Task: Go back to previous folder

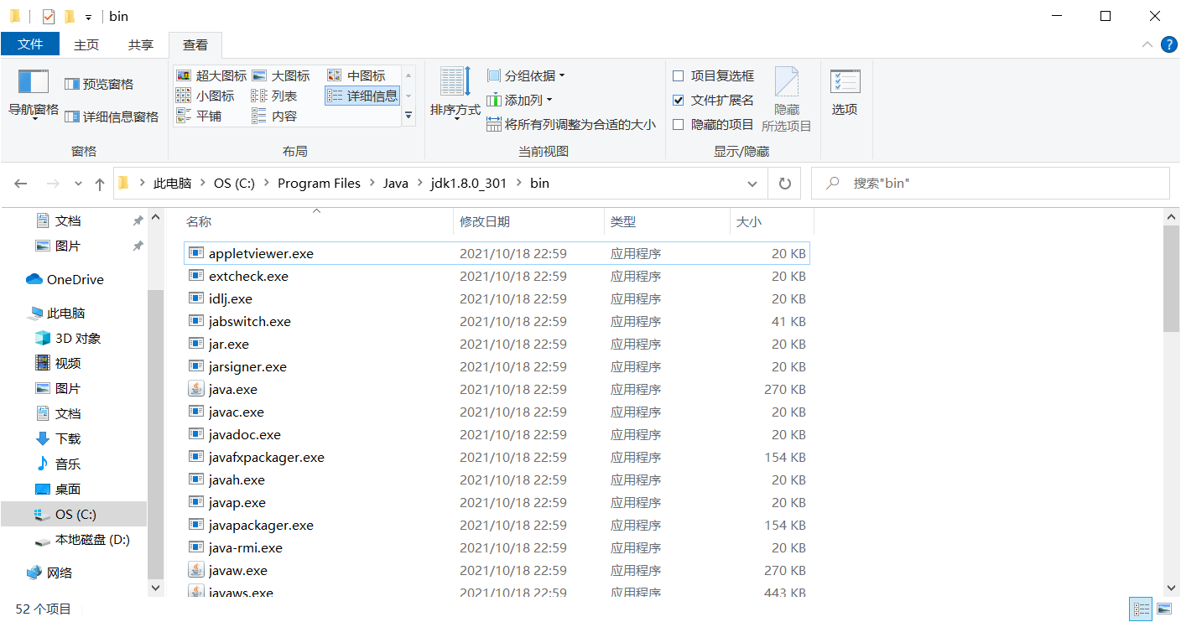Action: 21,184
